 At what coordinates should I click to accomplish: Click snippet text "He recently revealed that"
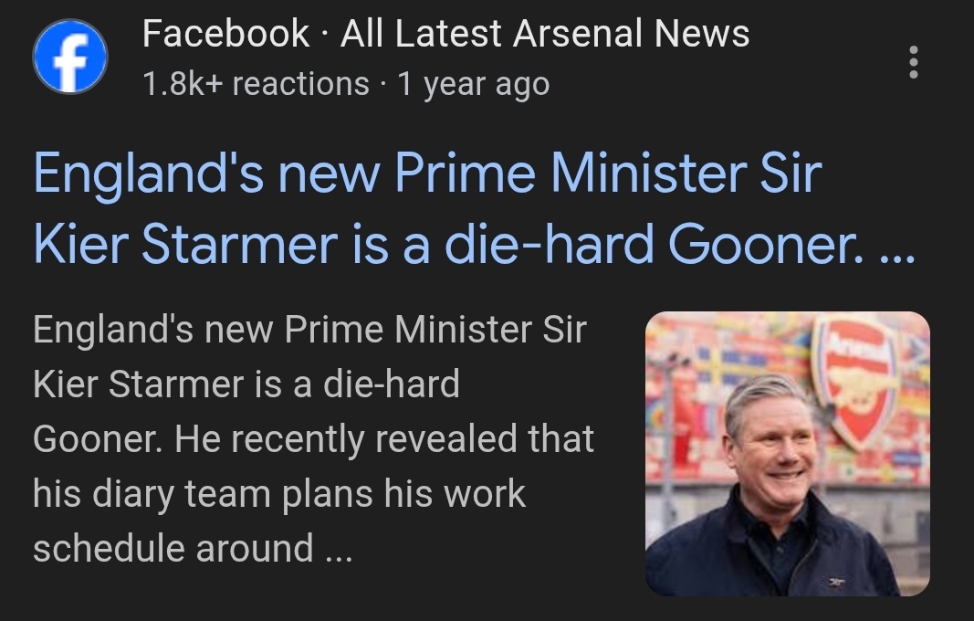pos(384,439)
